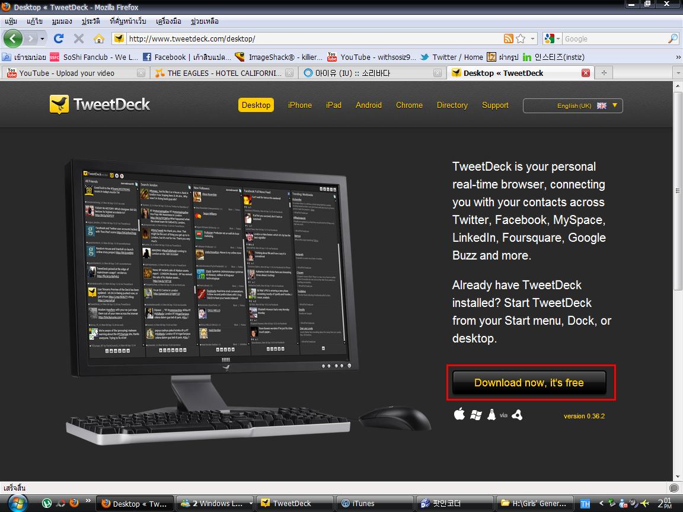Open the 인스티즈(instiz) bookmark
The width and height of the screenshot is (683, 512).
(553, 57)
